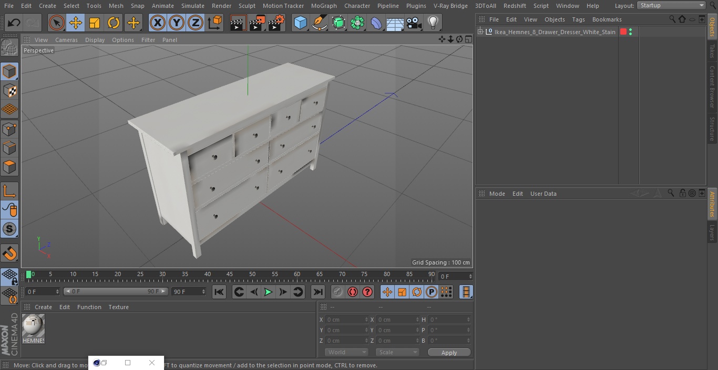Enable Snap magnet icon
718x370 pixels.
coord(9,253)
